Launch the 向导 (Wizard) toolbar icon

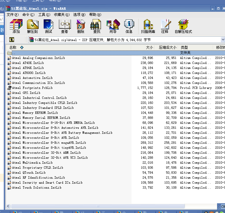coord(113,26)
